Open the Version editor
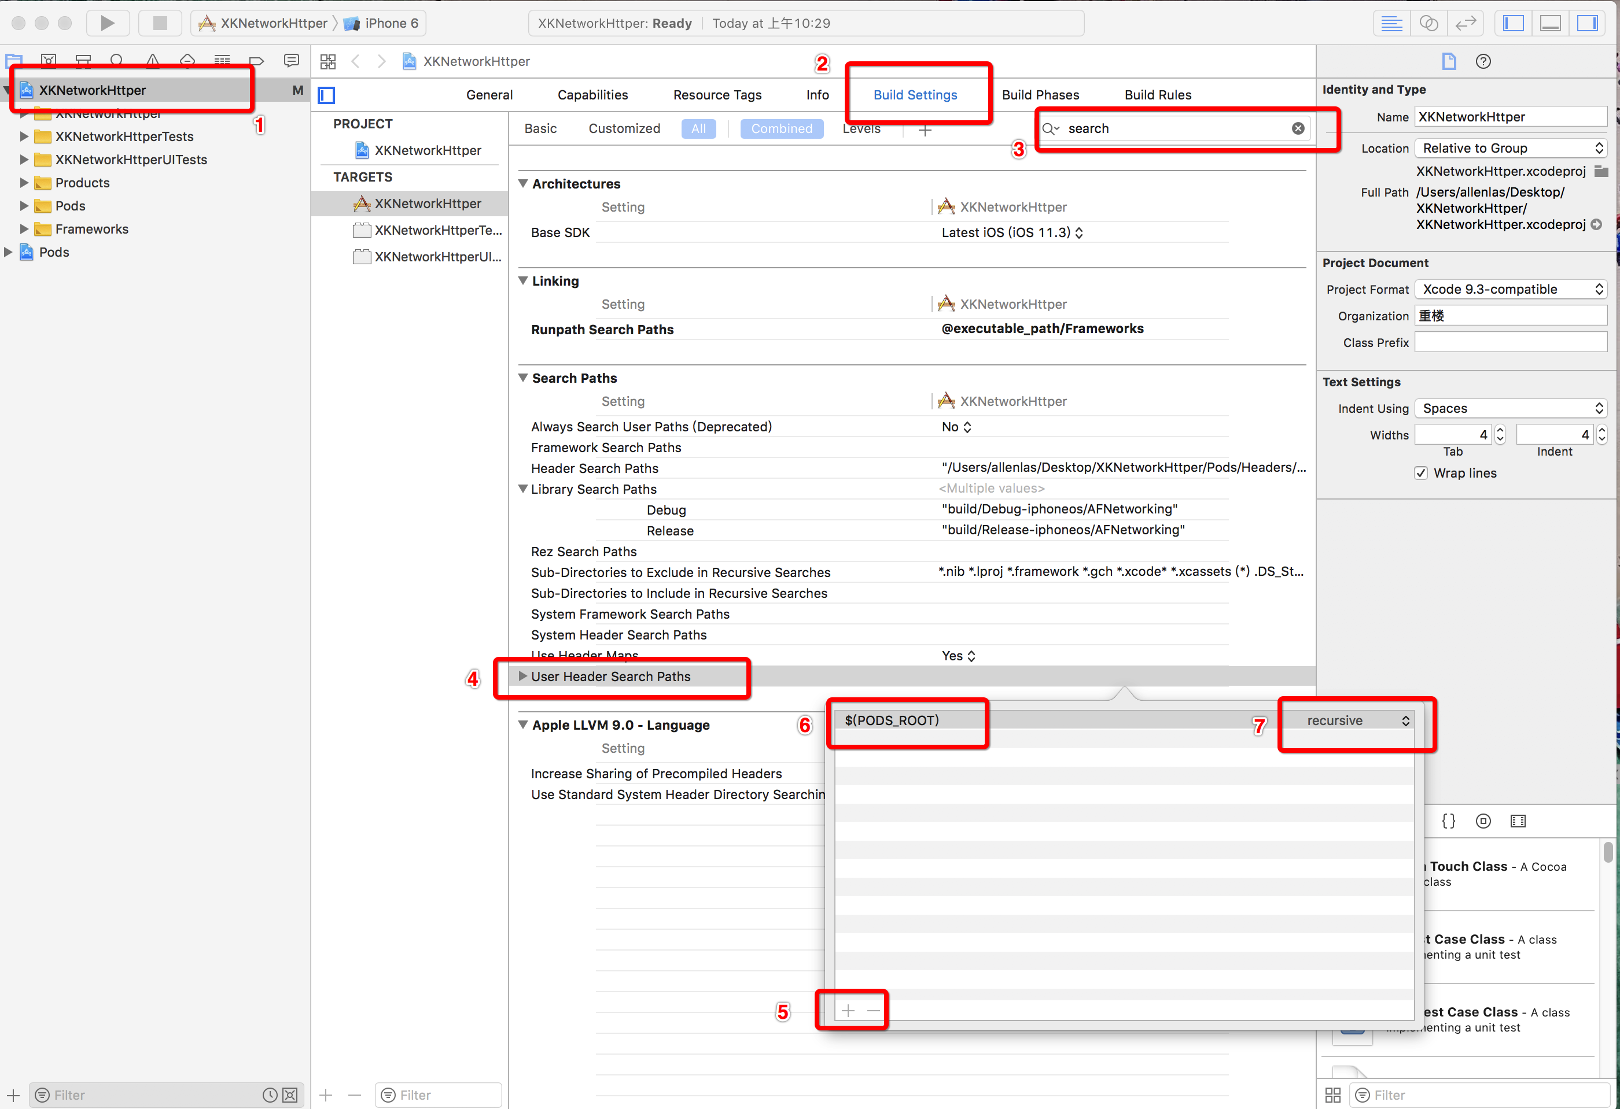Screen dimensions: 1620x1109 [x=1466, y=23]
